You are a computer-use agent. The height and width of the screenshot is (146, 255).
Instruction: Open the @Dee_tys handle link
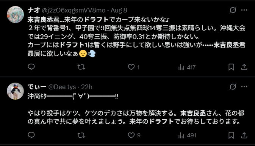coord(62,87)
